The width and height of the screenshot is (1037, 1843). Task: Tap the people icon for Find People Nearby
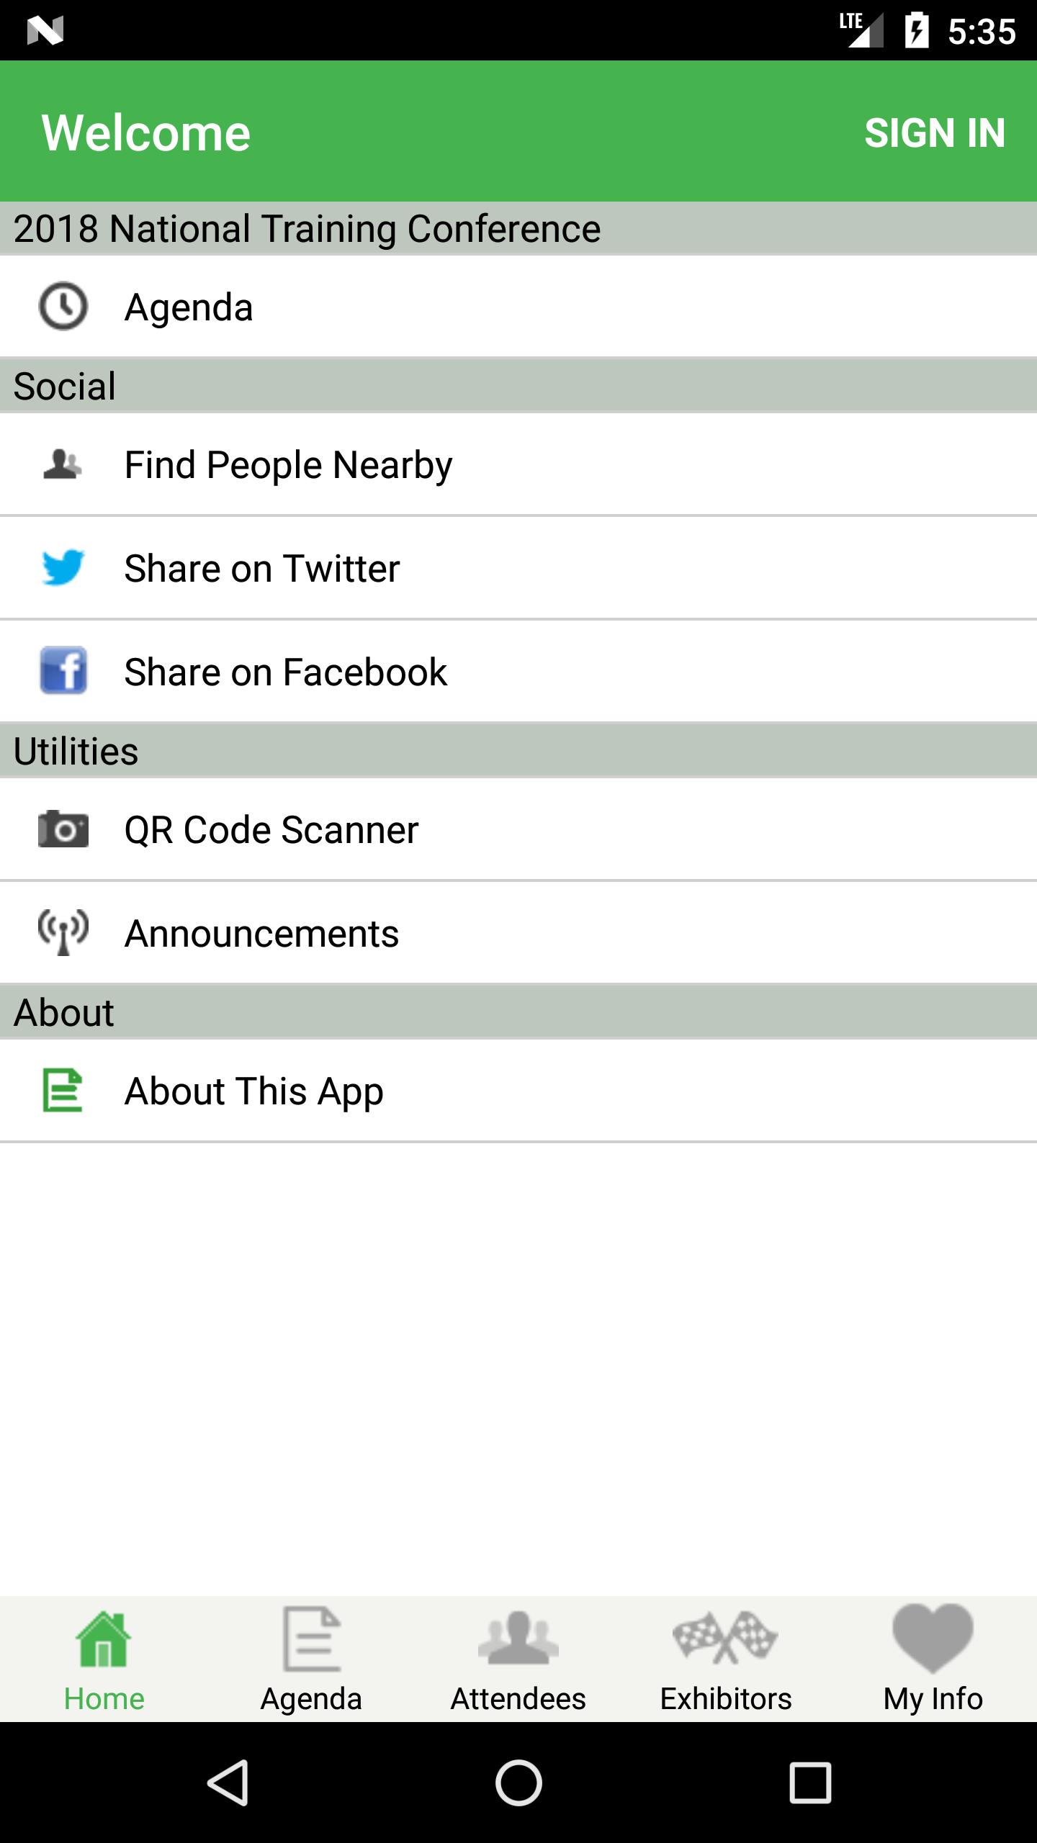click(63, 464)
